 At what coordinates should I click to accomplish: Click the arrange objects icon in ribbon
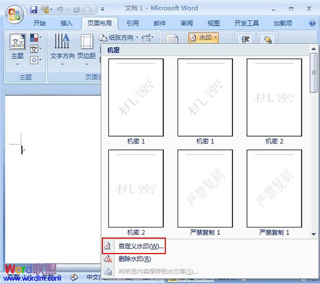pos(268,39)
